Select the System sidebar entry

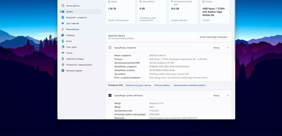80,12
